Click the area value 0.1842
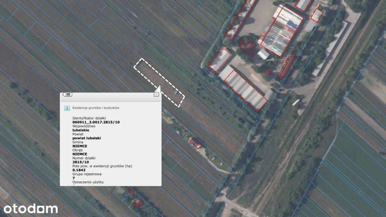This screenshot has height=217, width=386. click(x=79, y=170)
